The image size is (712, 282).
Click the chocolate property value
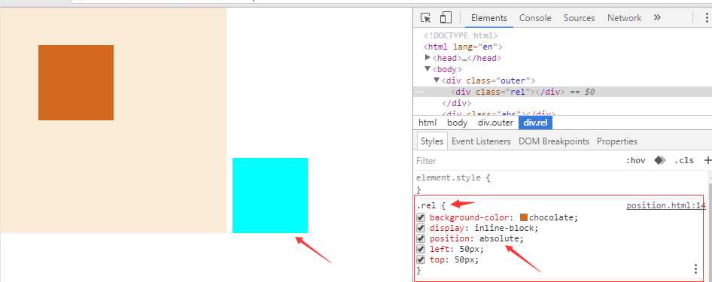552,217
